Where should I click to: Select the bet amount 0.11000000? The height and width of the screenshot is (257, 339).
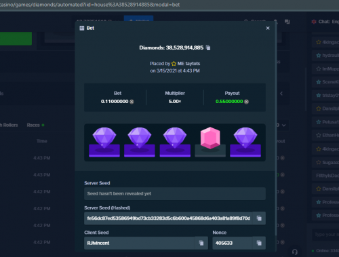[115, 102]
